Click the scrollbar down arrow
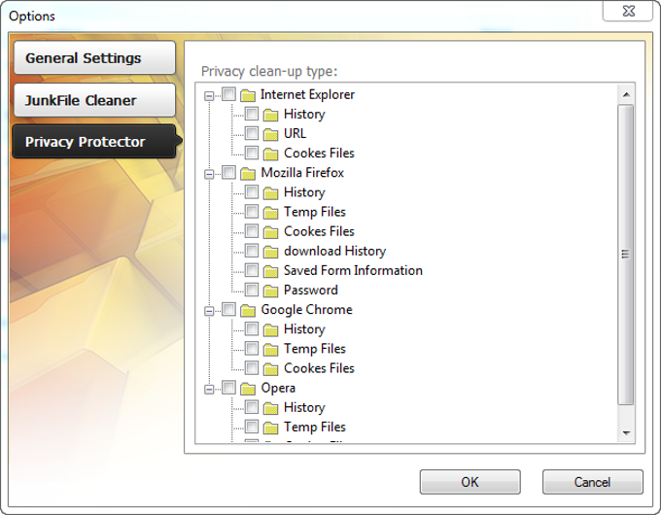The image size is (661, 515). 626,432
